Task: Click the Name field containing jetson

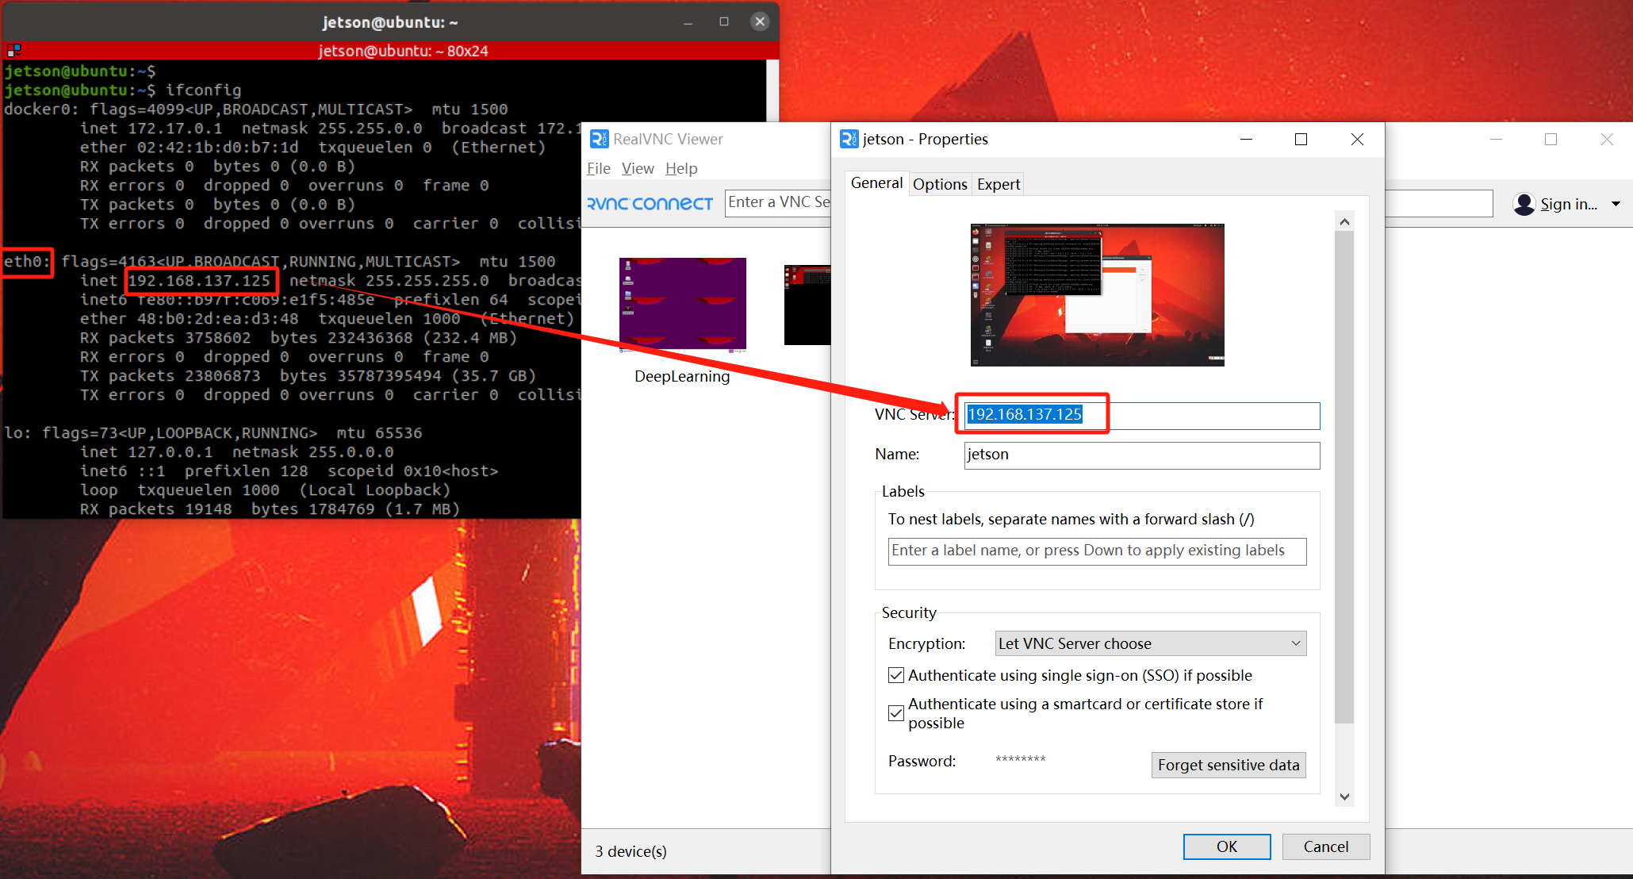Action: point(1142,455)
